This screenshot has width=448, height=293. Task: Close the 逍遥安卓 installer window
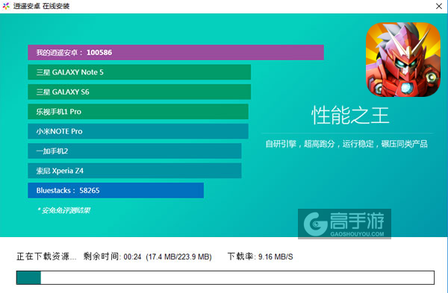click(439, 6)
